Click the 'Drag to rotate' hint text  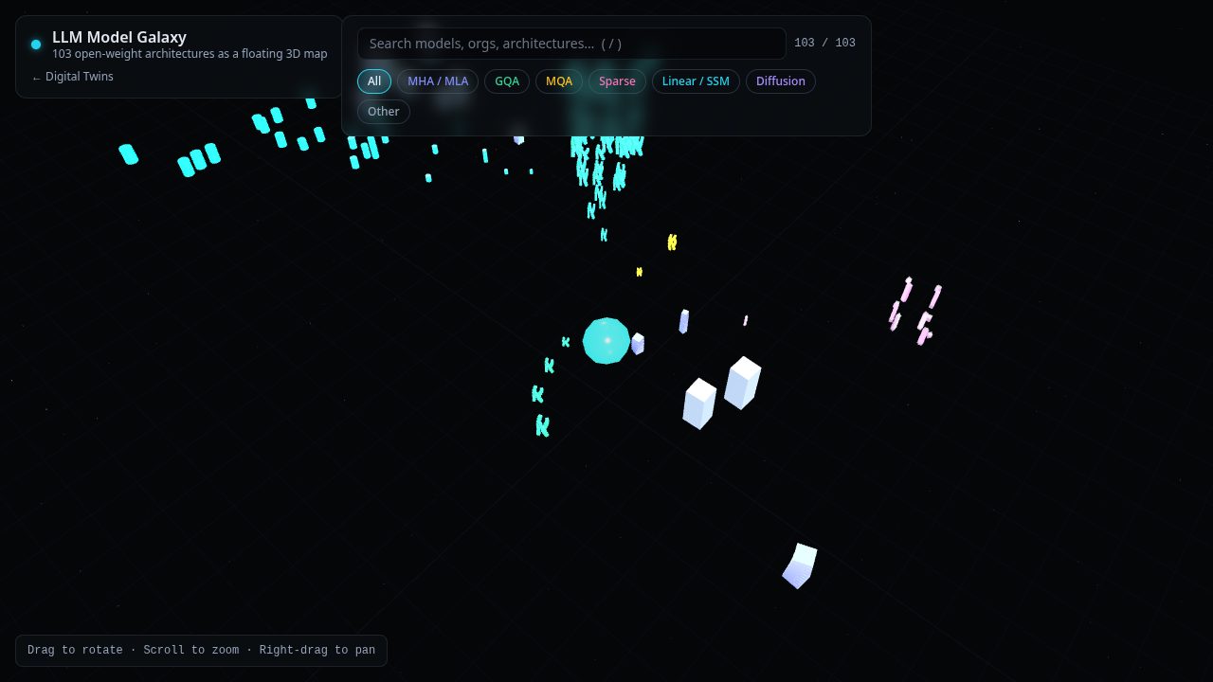[201, 651]
